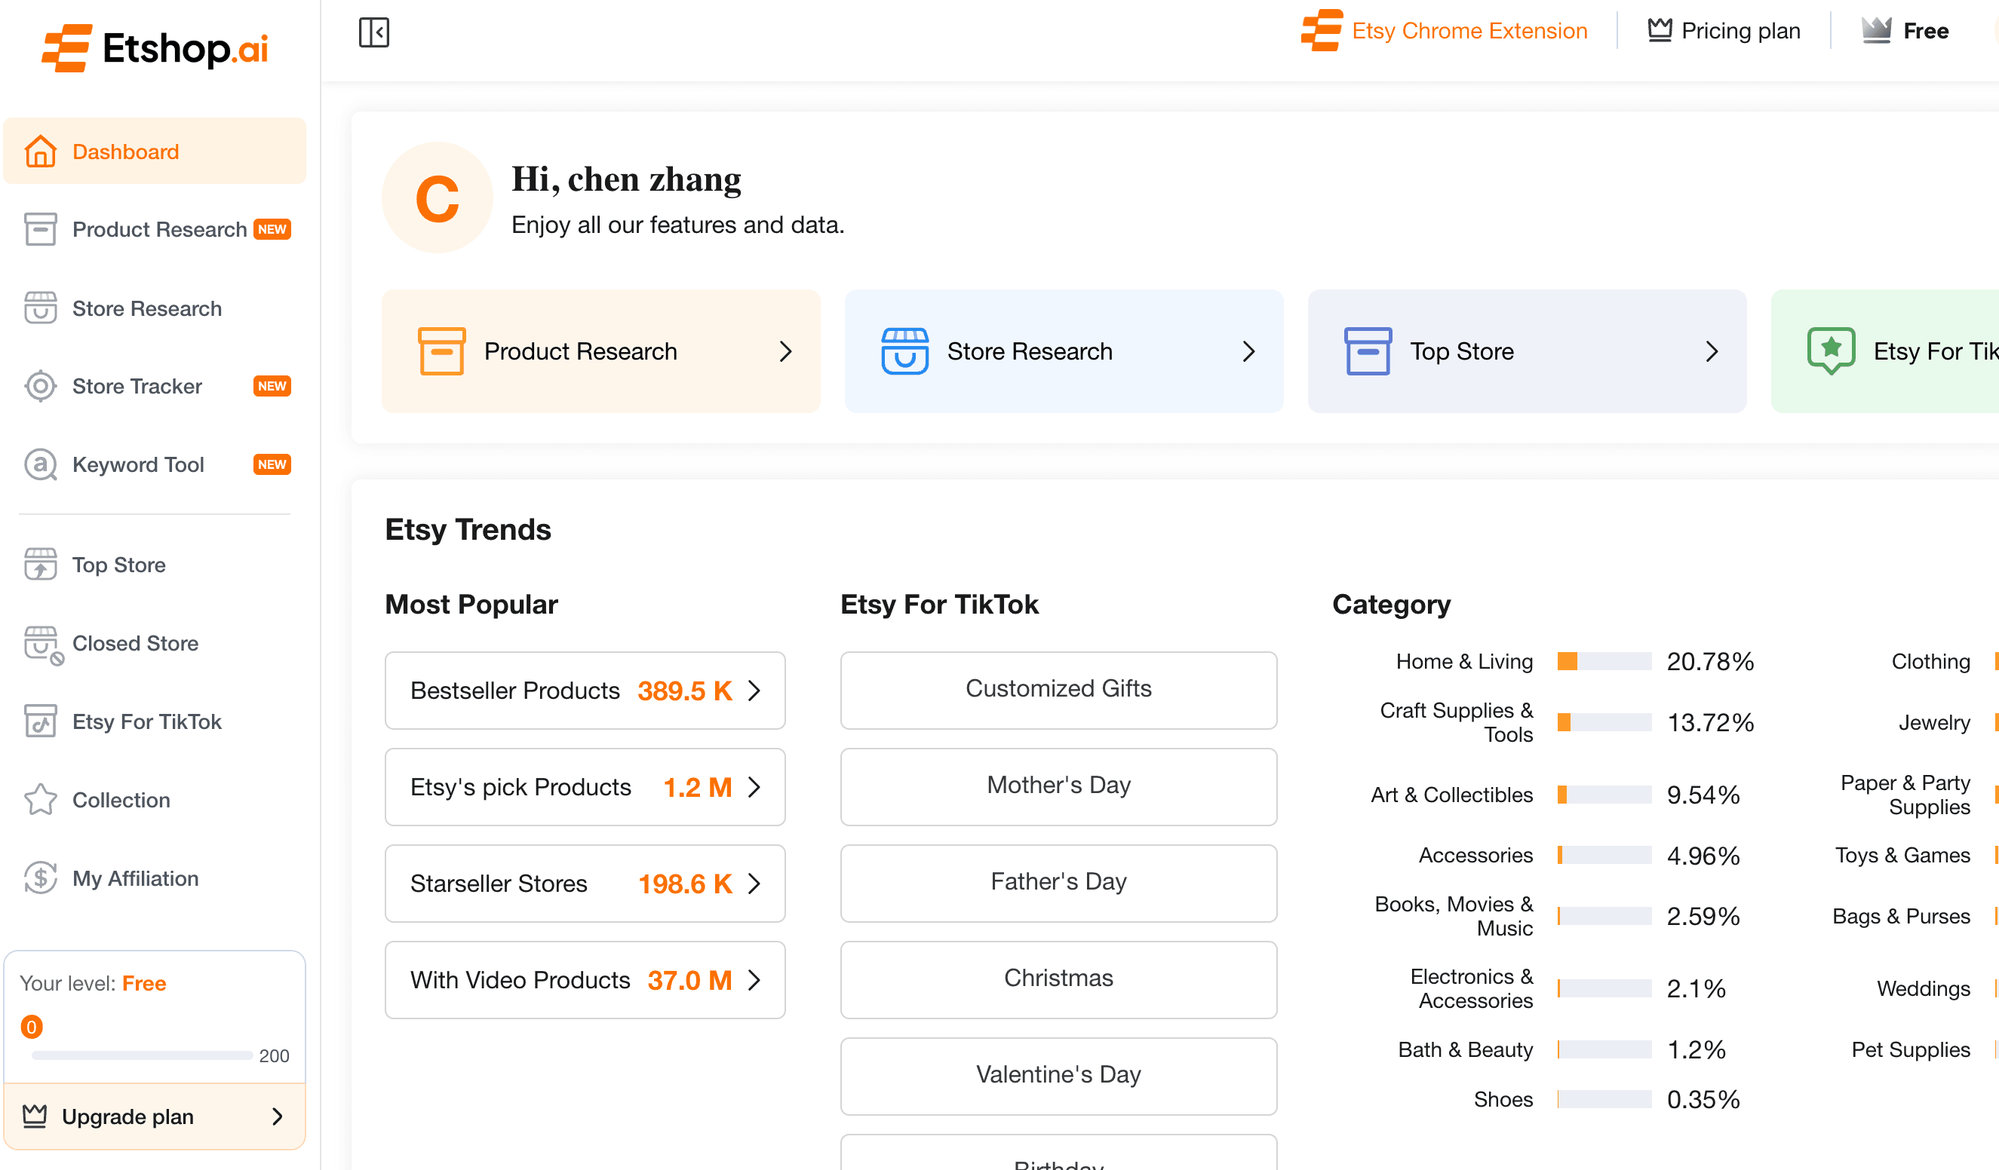
Task: Click Free tier crown icon
Action: pyautogui.click(x=1876, y=30)
